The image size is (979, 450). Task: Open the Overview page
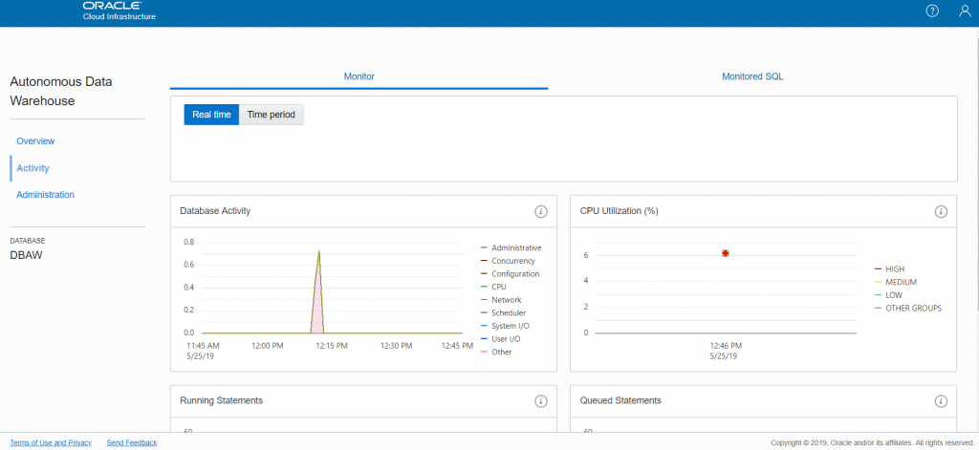(x=35, y=141)
